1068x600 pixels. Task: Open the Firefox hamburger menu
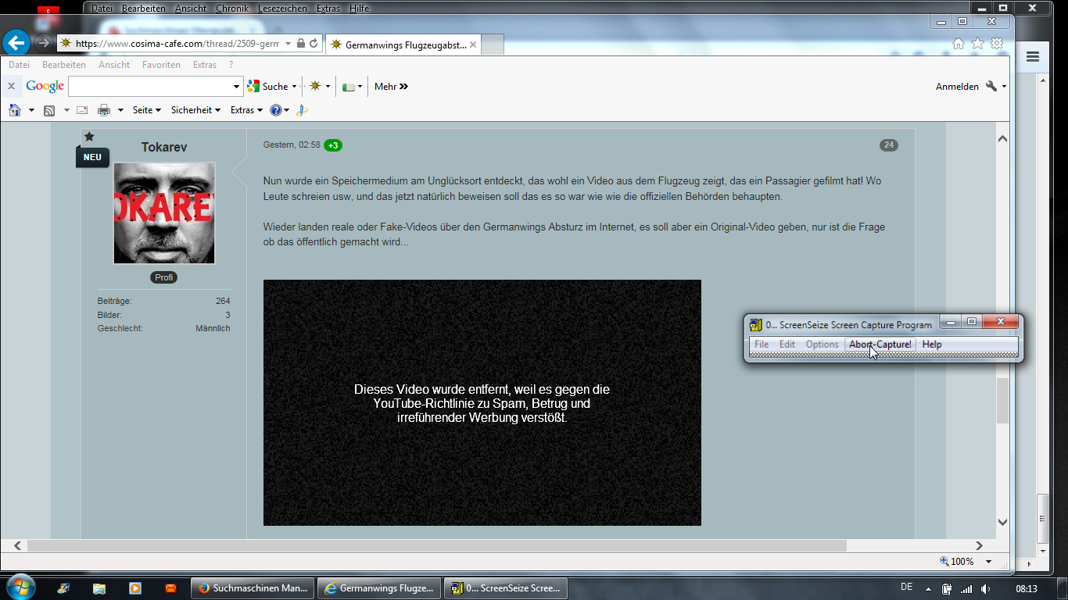click(x=1033, y=56)
